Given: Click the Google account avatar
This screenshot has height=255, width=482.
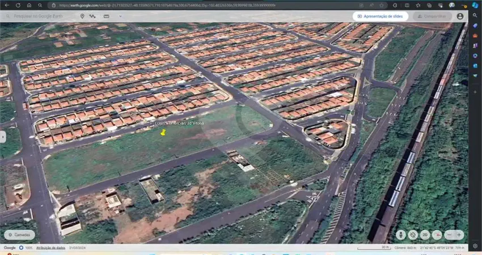Looking at the screenshot, I should click(x=460, y=16).
